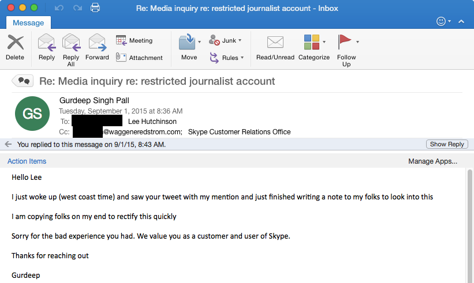
Task: Click 'I am copying folks' line
Action: (x=94, y=216)
